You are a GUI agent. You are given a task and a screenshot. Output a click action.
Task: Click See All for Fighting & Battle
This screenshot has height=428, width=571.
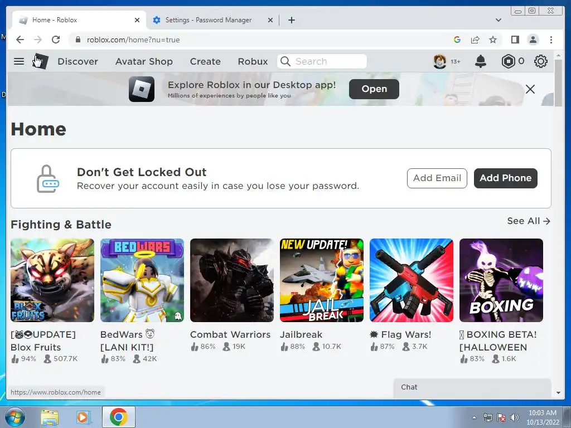pos(529,221)
